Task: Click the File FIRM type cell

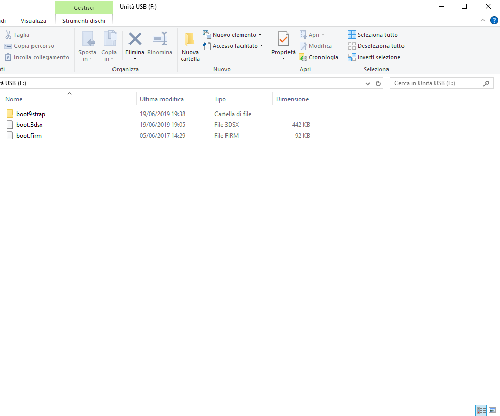Action: (x=227, y=136)
